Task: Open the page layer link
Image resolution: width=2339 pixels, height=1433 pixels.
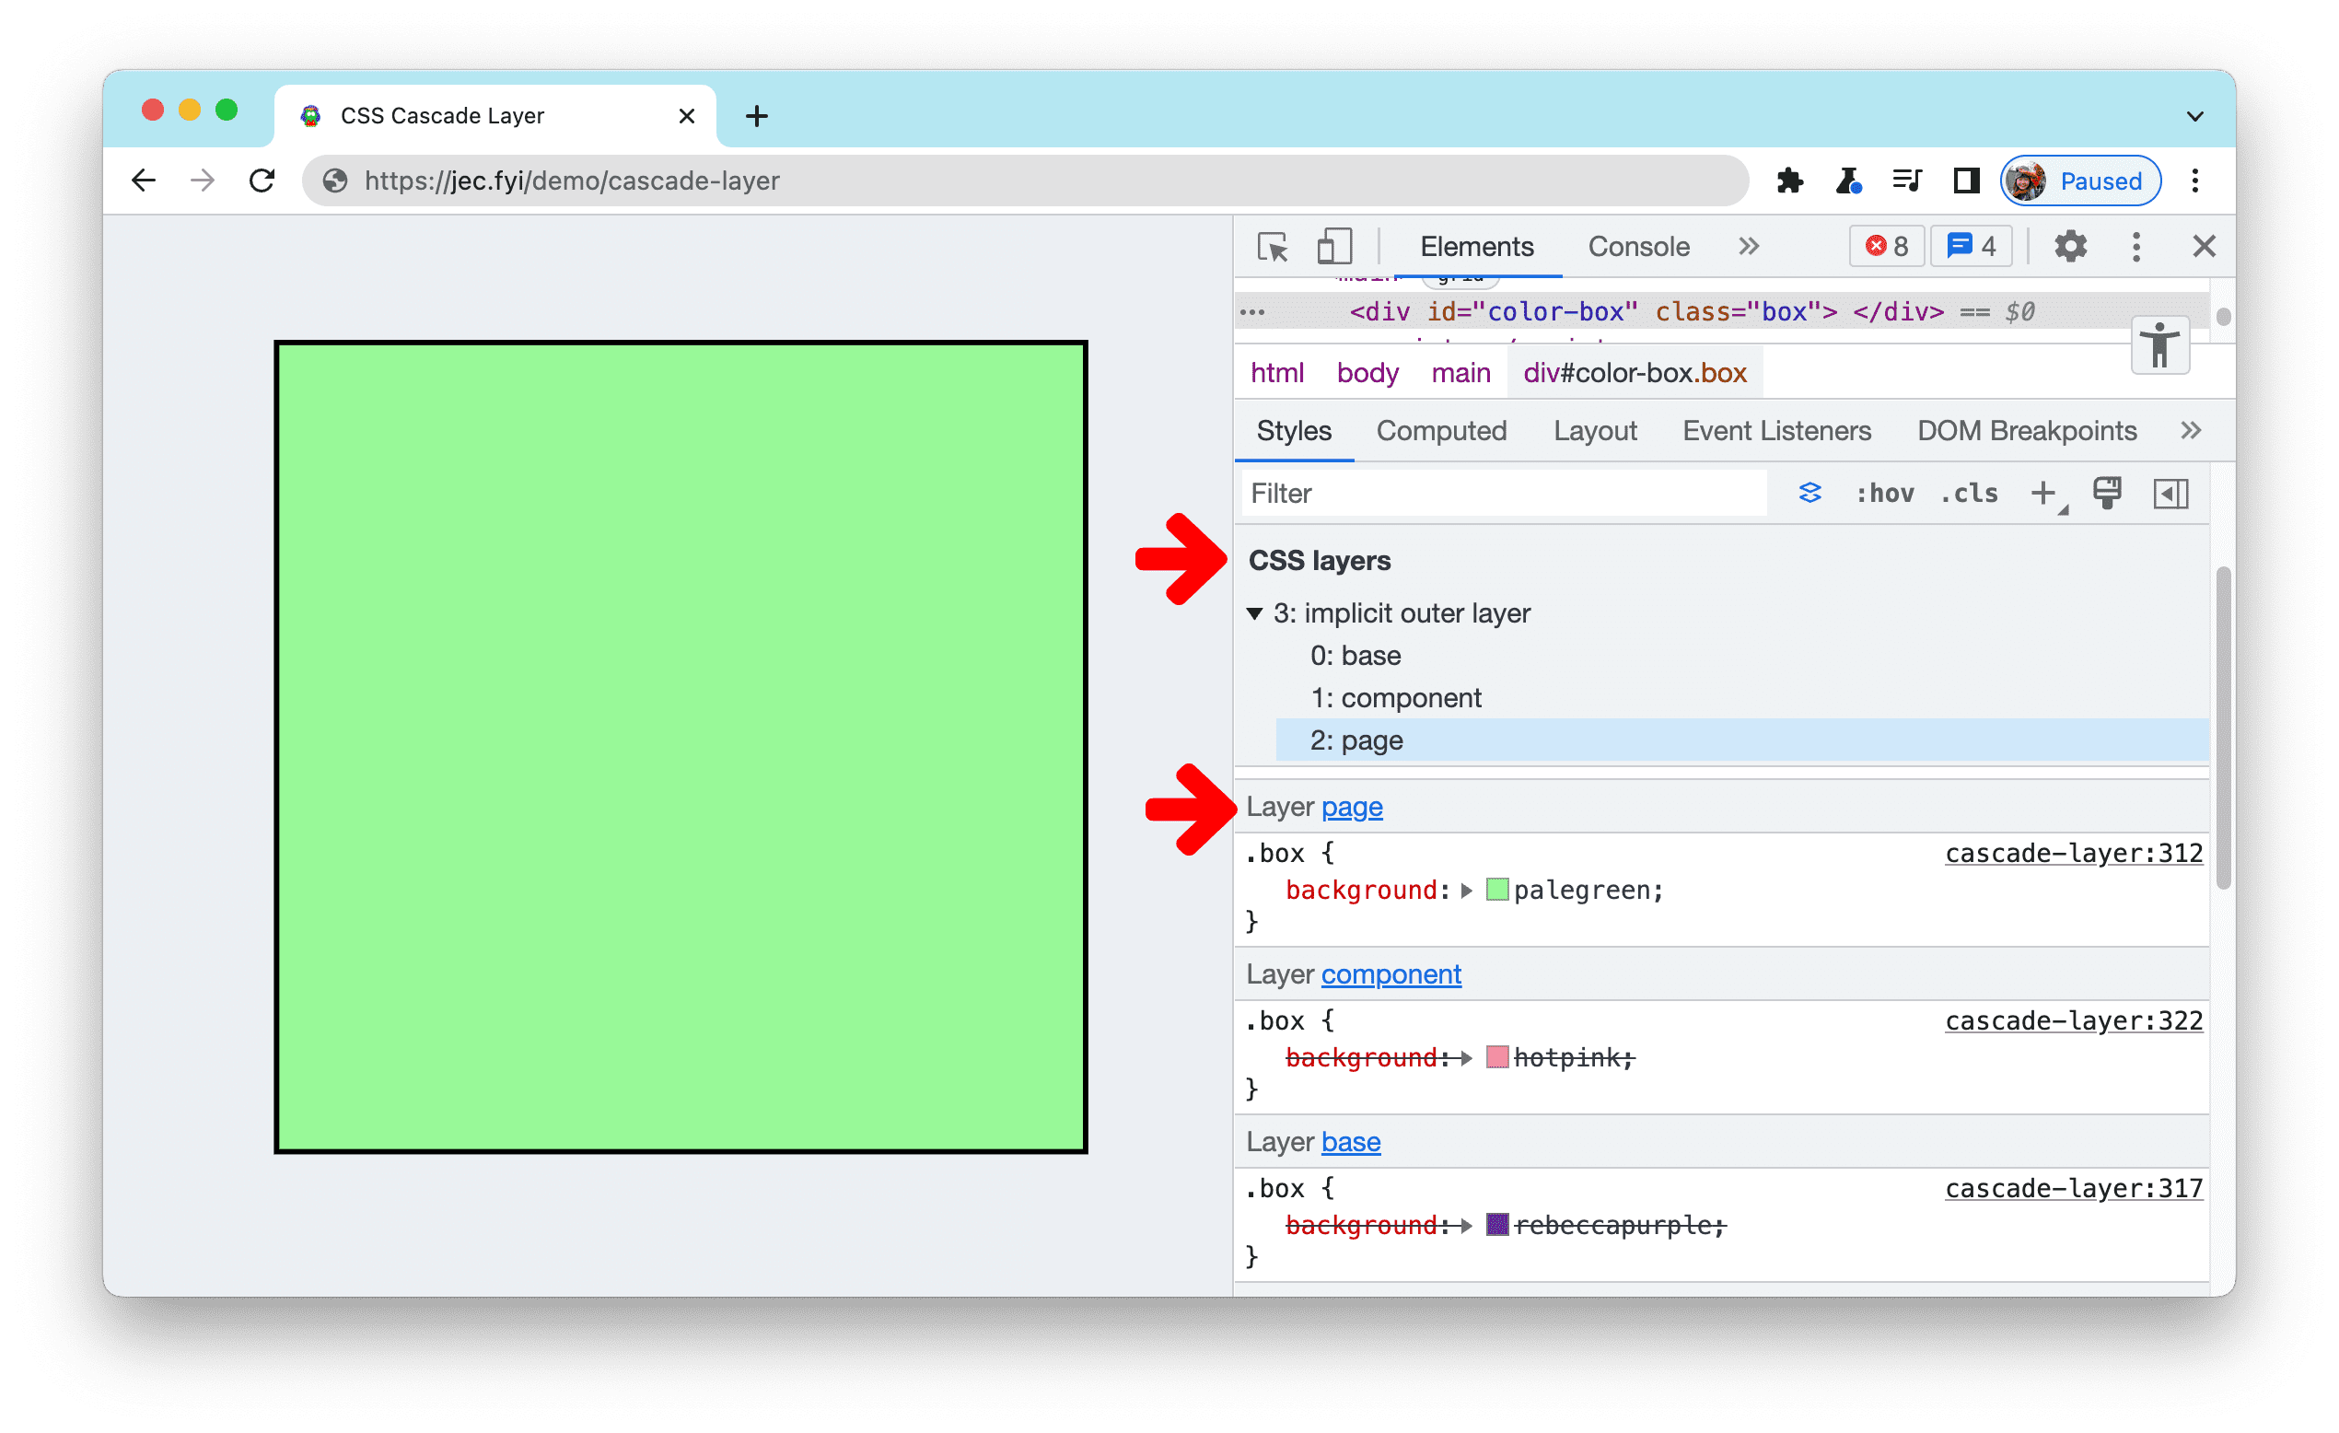Action: pyautogui.click(x=1354, y=807)
